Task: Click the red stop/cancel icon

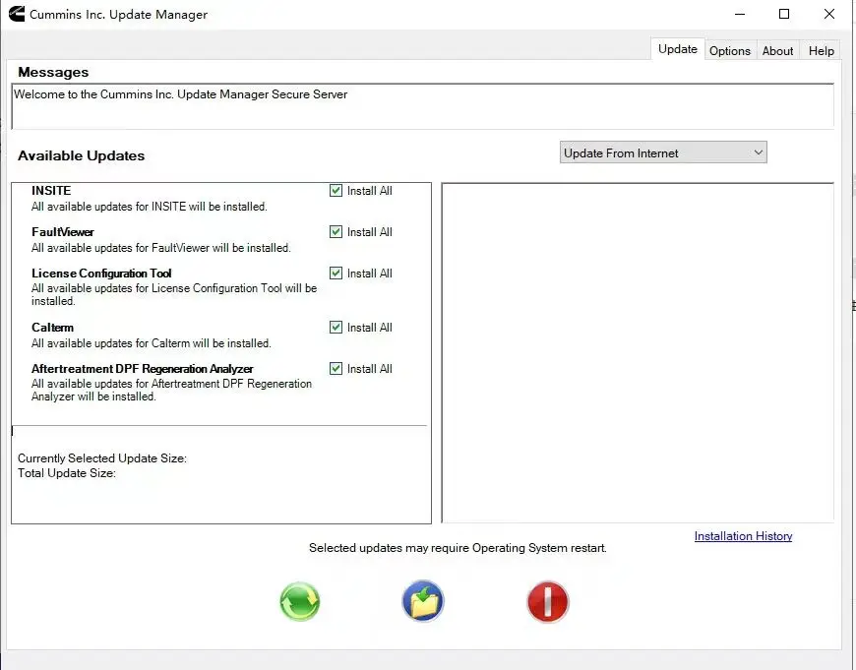Action: pyautogui.click(x=548, y=601)
